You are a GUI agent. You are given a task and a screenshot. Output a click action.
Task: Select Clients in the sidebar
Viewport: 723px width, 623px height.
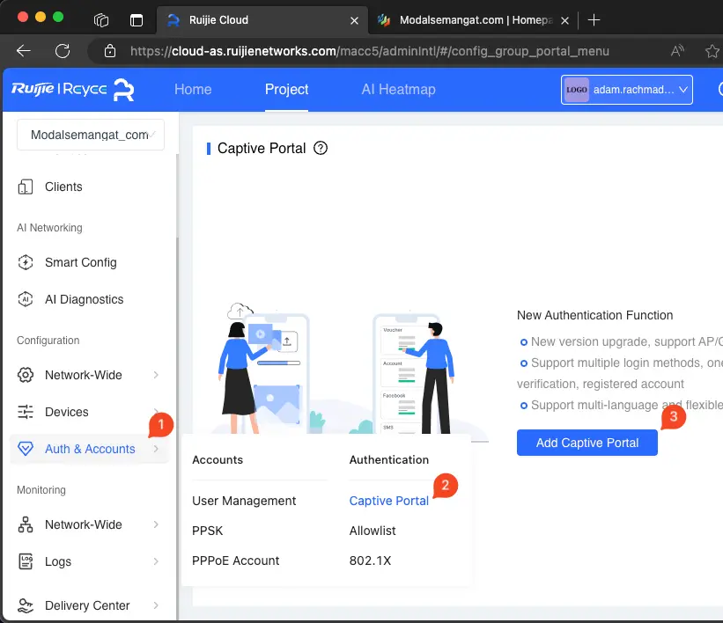63,187
